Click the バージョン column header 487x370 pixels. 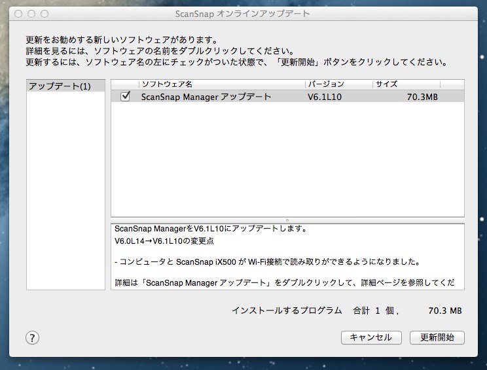pyautogui.click(x=339, y=84)
